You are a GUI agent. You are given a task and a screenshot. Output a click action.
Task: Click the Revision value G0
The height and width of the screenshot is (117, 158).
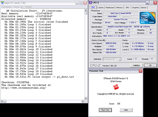[x=150, y=33]
